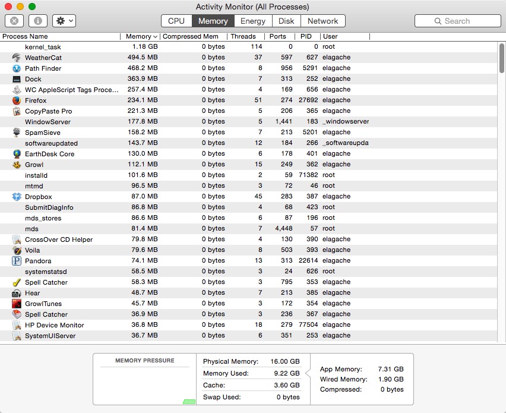Click the CopyPaste Pro icon

[x=17, y=111]
